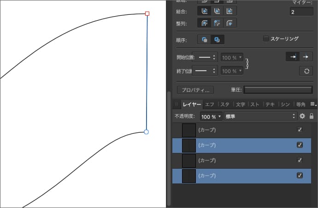Open the 不透明度 100% opacity dropdown
Image resolution: width=318 pixels, height=208 pixels.
[211, 116]
